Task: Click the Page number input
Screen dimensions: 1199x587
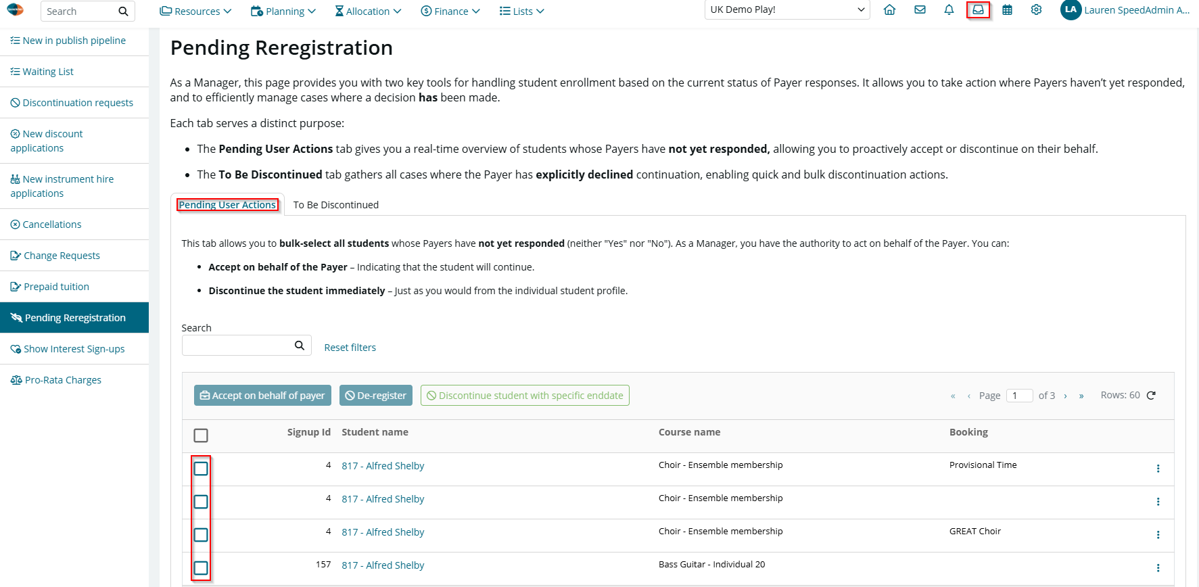Action: pos(1019,396)
